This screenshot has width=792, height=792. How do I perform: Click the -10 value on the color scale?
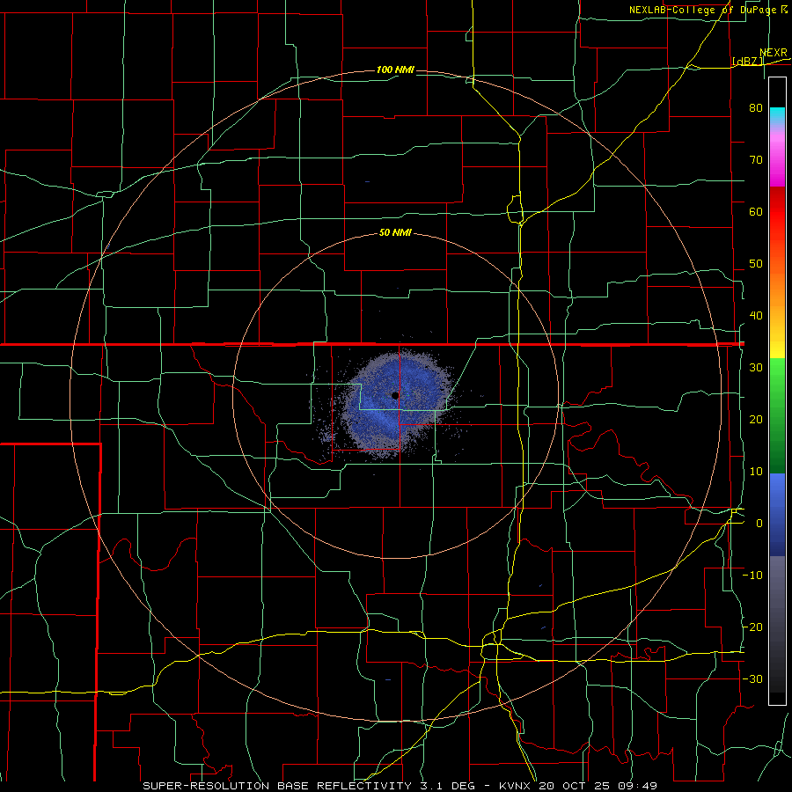pos(752,576)
